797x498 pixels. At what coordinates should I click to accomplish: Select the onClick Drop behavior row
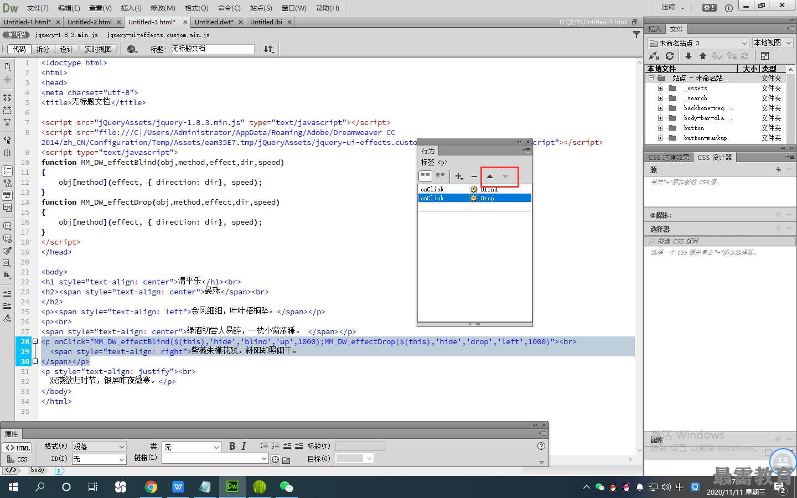[475, 198]
